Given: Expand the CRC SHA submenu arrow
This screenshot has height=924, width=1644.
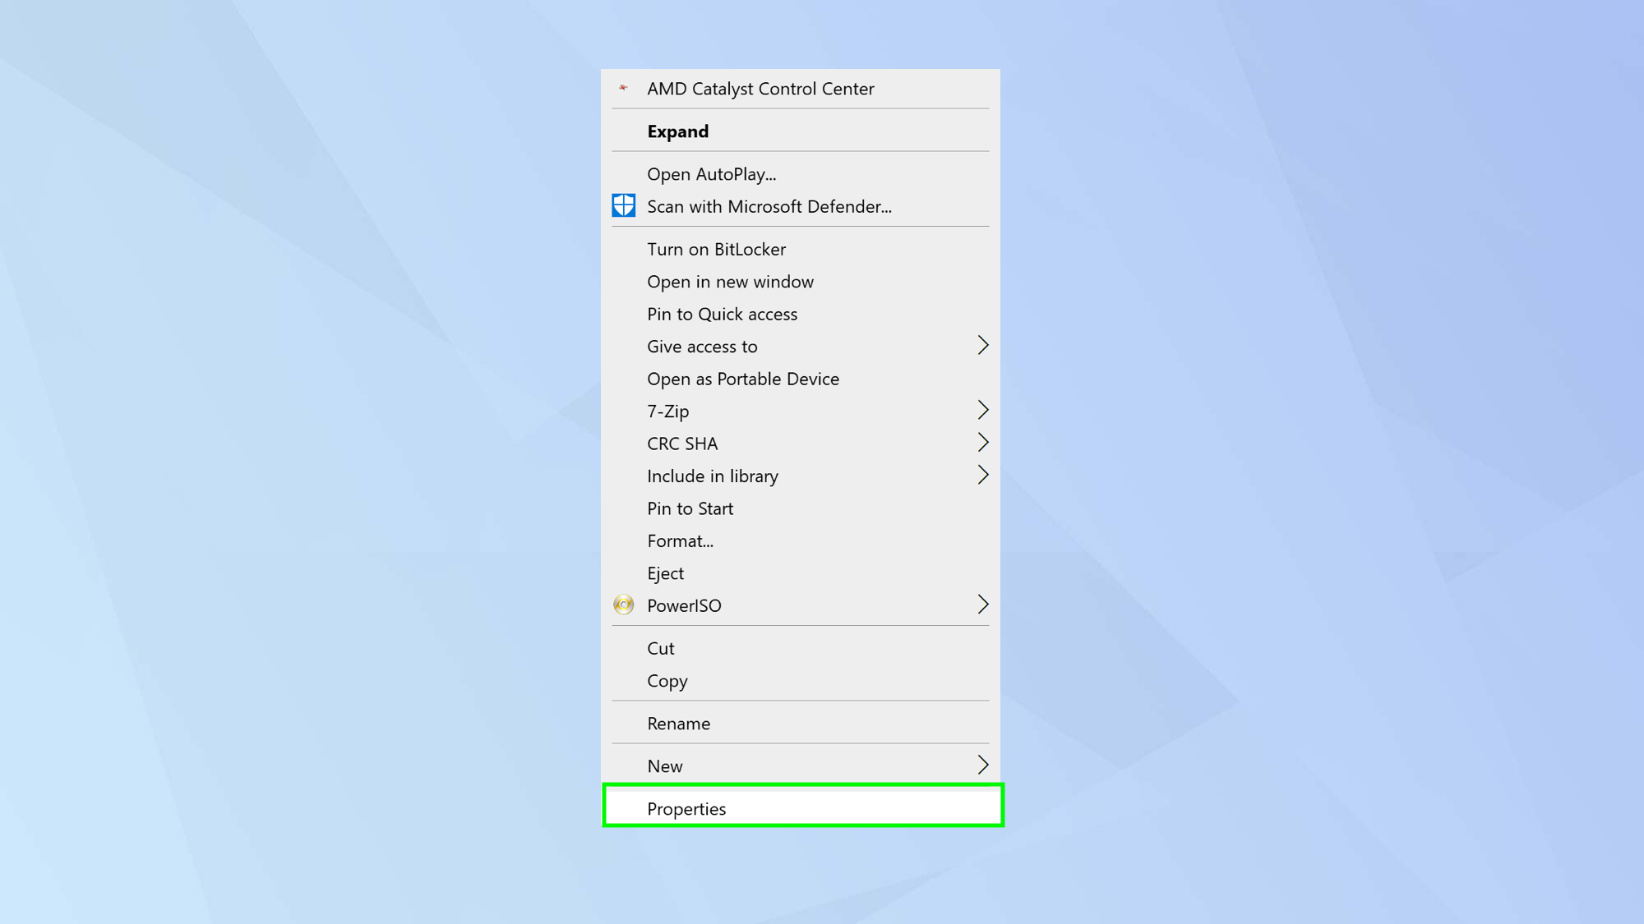Looking at the screenshot, I should tap(983, 443).
